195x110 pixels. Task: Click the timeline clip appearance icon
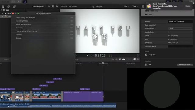(129, 60)
